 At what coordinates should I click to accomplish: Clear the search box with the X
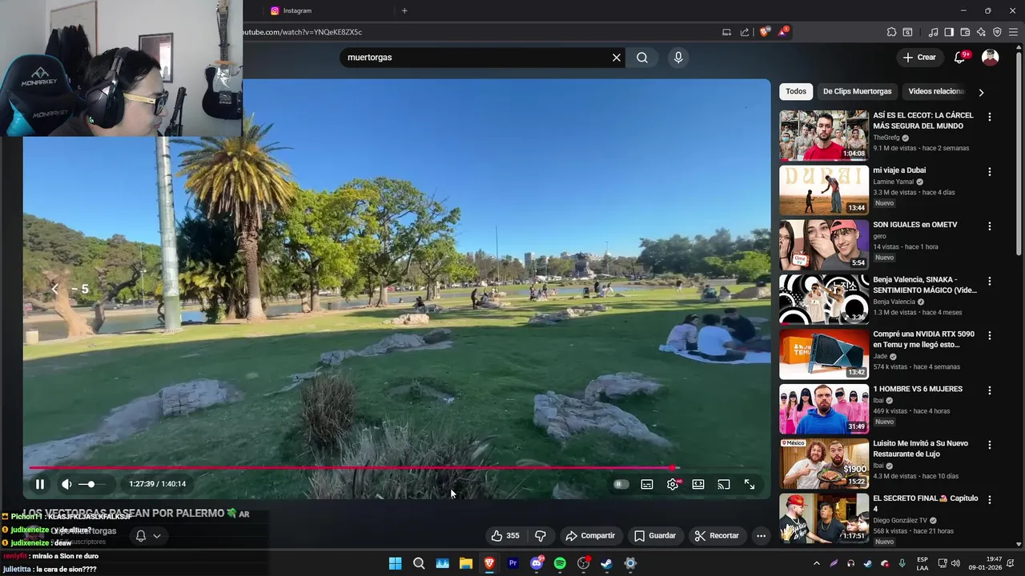pos(617,58)
